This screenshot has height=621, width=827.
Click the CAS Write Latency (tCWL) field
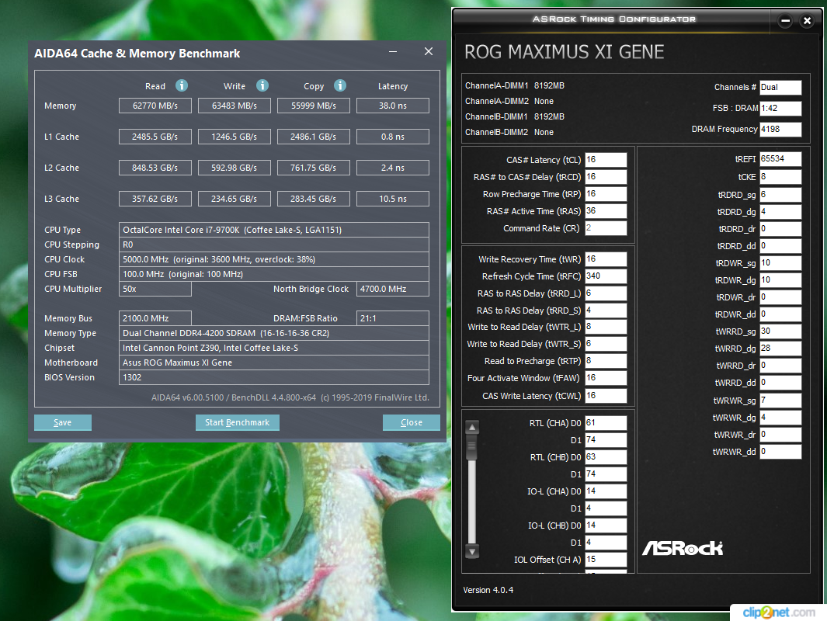pyautogui.click(x=606, y=396)
